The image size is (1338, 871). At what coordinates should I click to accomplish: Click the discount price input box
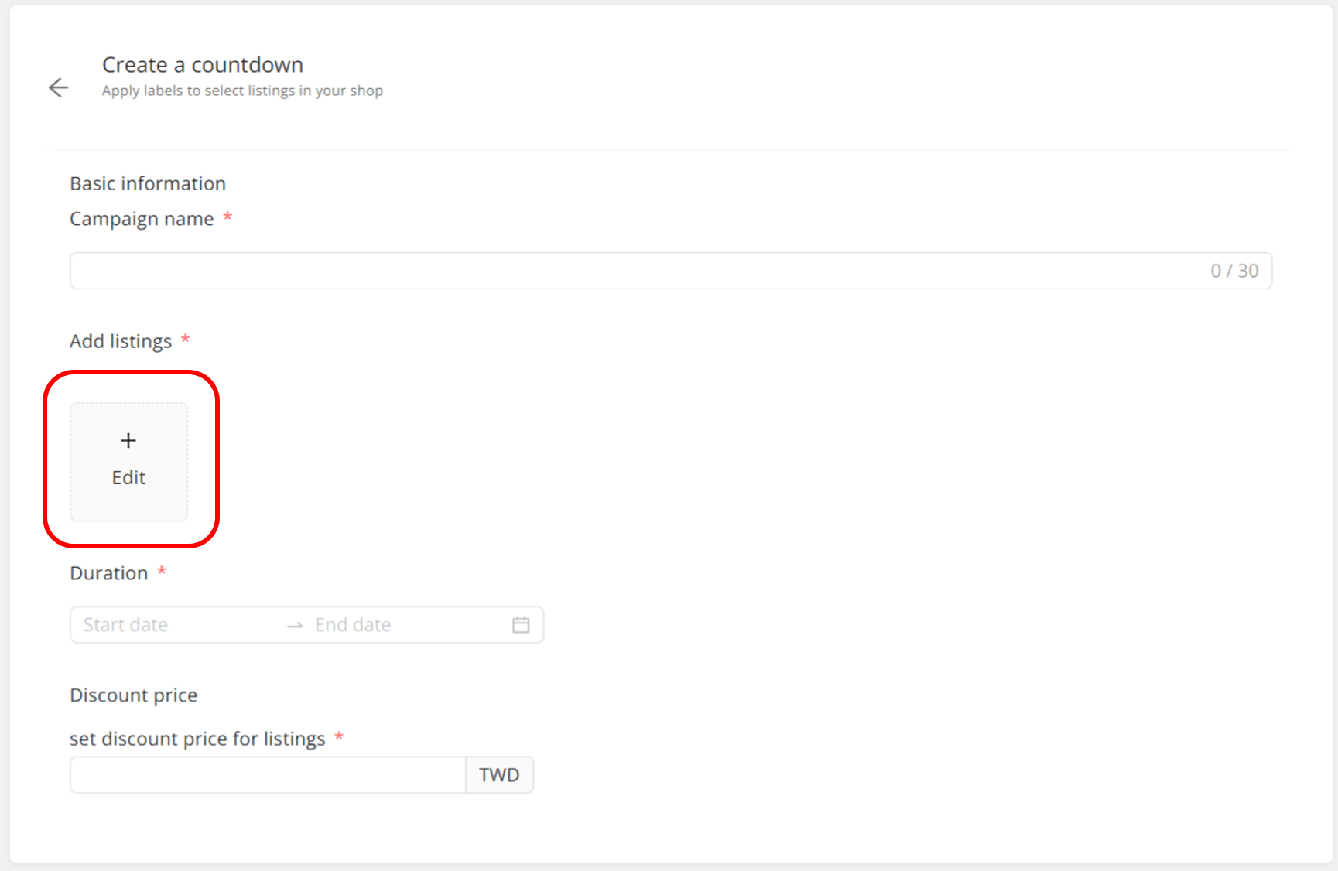(268, 775)
